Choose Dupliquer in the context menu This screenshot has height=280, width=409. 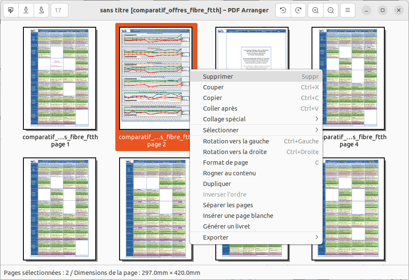[x=256, y=184]
